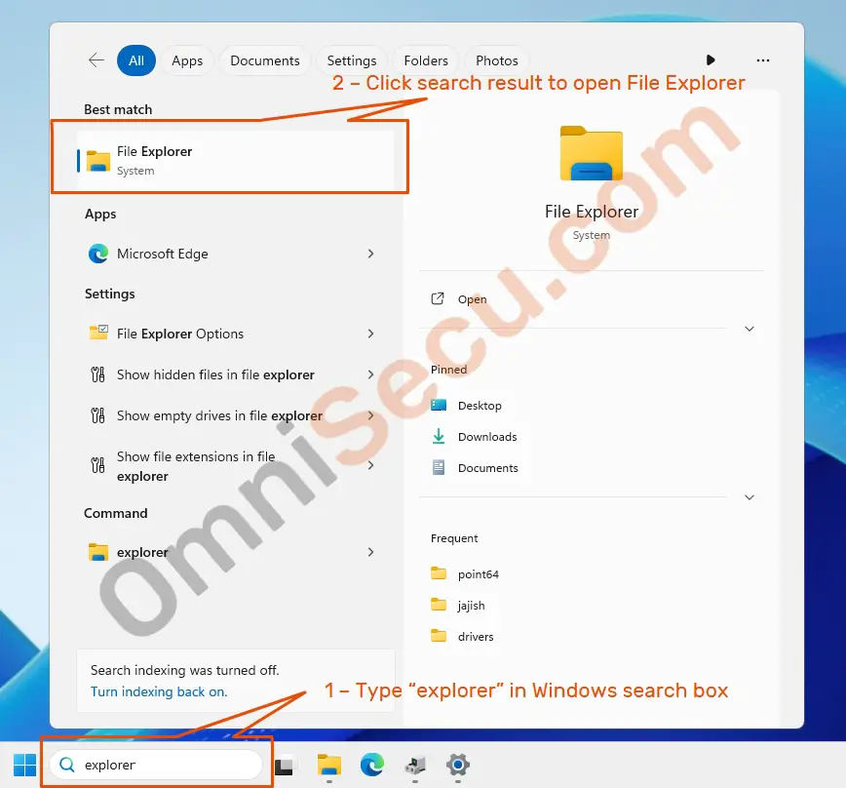Click icon beside Show empty drives setting
The height and width of the screenshot is (788, 846).
click(97, 415)
